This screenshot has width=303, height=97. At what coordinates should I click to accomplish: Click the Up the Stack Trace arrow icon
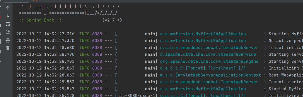[x=8, y=8]
